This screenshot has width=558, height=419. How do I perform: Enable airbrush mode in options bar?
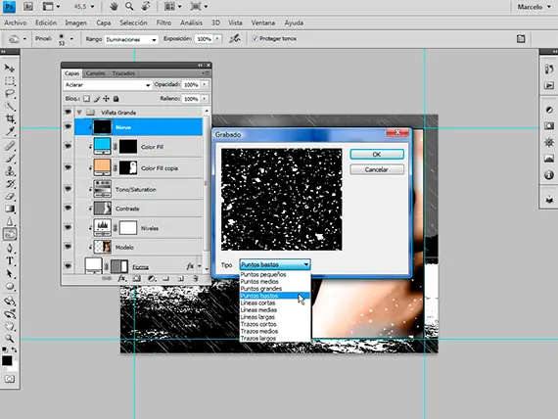point(235,38)
